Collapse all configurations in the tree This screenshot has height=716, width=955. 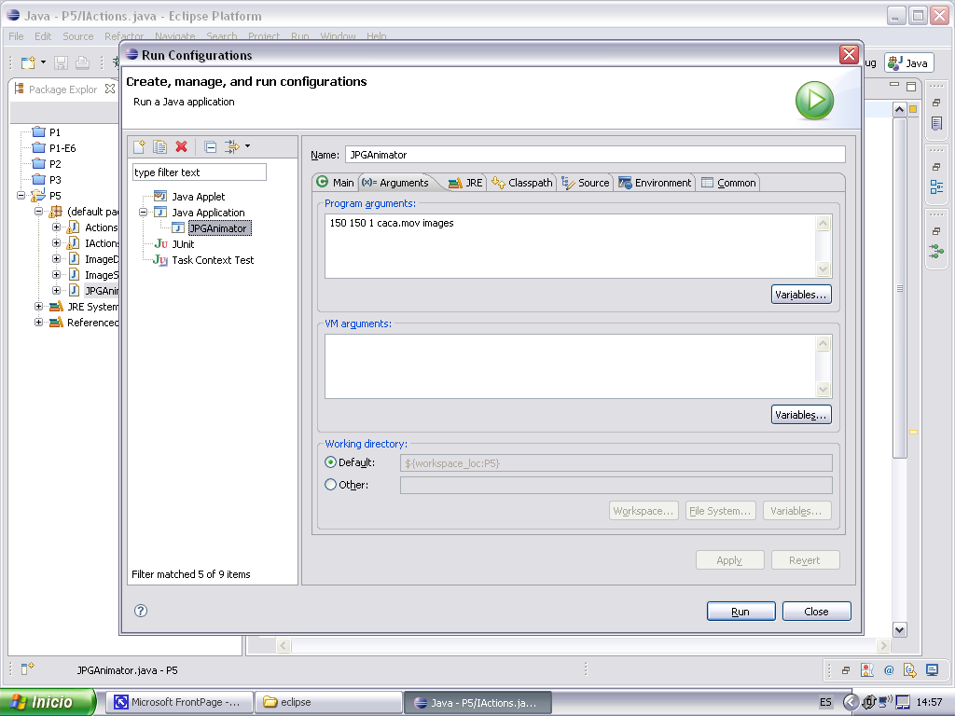click(210, 146)
